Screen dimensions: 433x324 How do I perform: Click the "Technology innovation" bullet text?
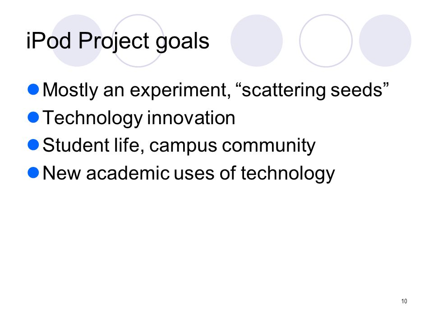tap(138, 118)
